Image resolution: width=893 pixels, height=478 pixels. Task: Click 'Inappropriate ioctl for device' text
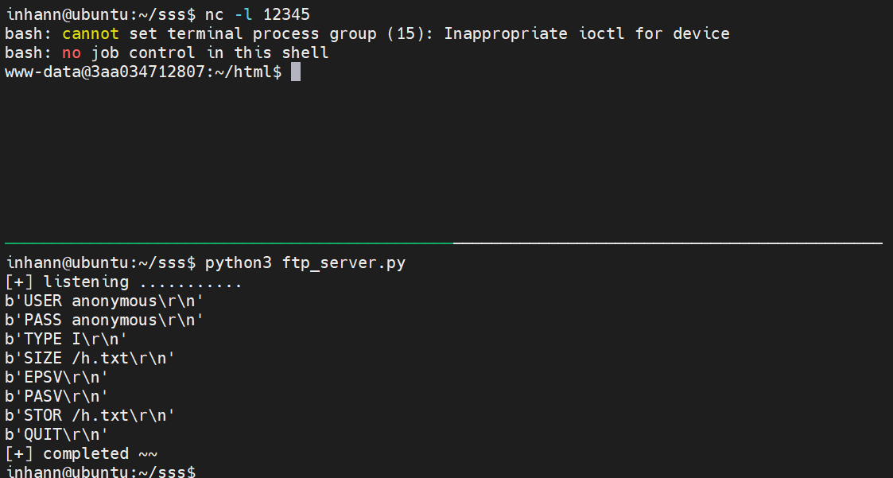pos(587,33)
